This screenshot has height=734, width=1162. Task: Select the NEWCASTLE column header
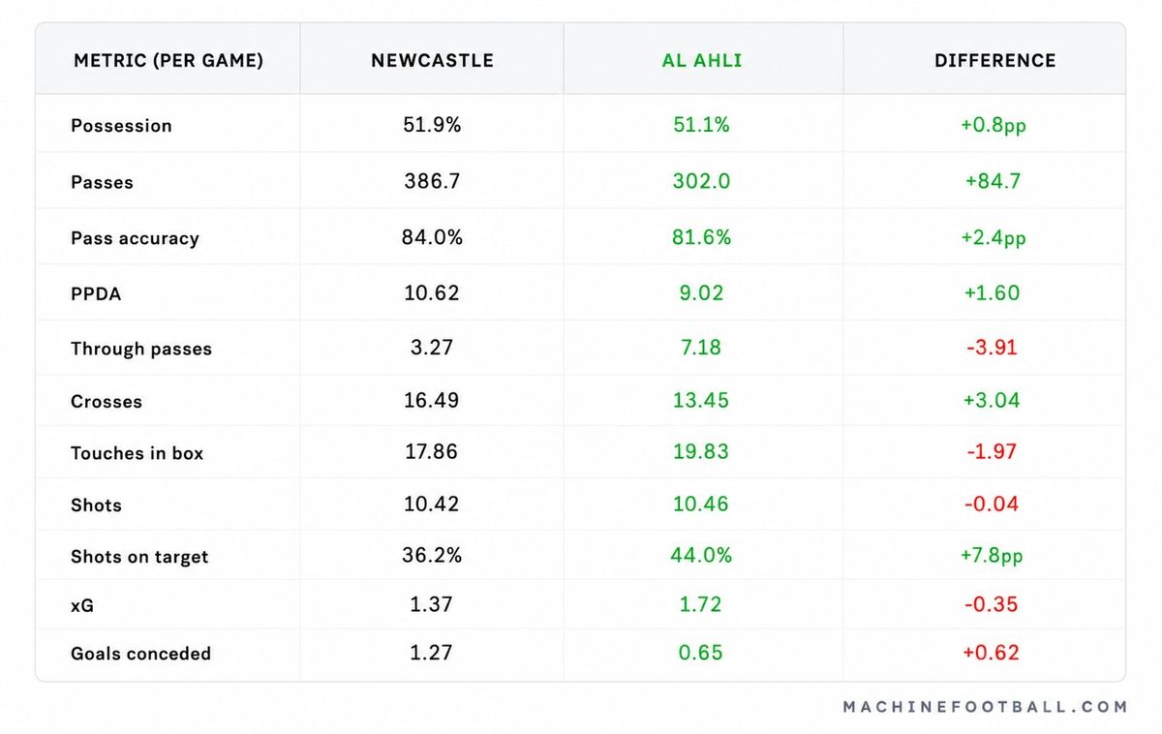[x=432, y=60]
